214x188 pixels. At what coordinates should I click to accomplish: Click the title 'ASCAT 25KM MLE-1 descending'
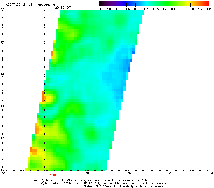pyautogui.click(x=30, y=5)
